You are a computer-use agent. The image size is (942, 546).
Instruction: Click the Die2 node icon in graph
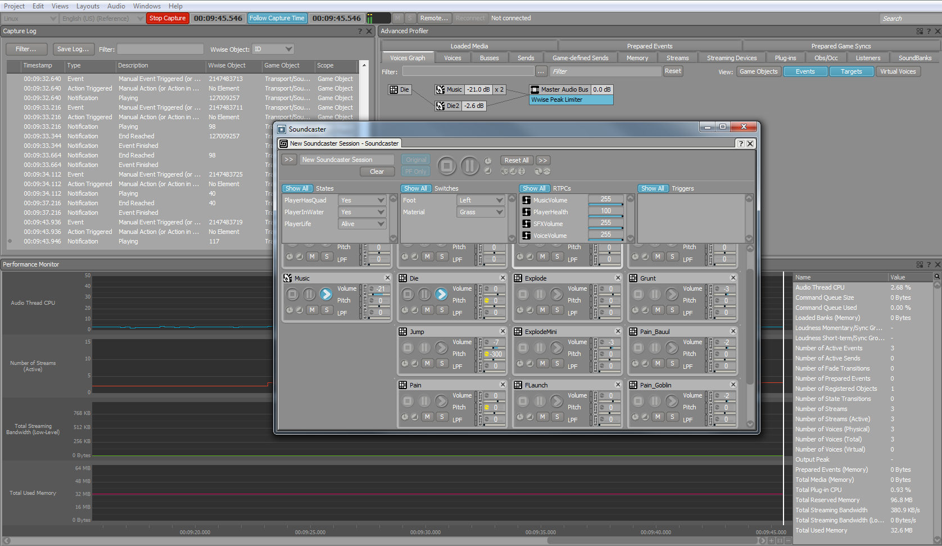(x=441, y=106)
